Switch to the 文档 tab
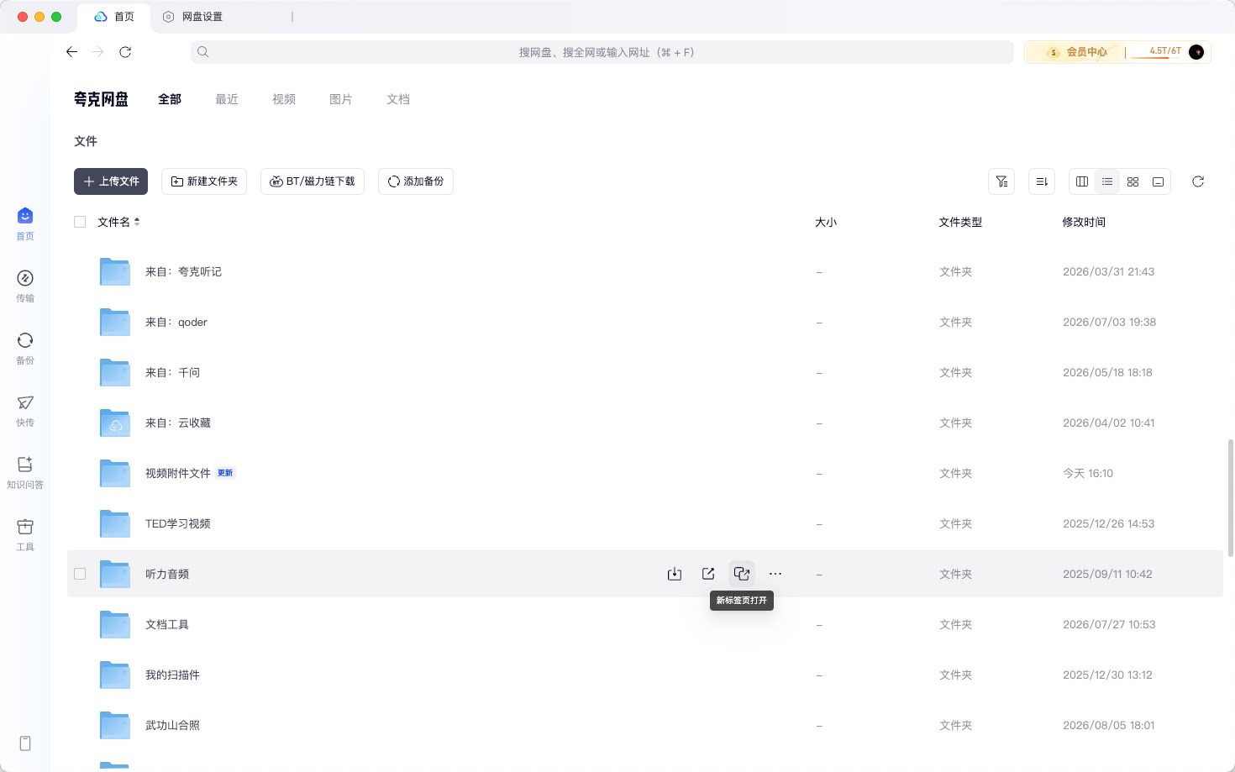The image size is (1235, 772). [398, 99]
